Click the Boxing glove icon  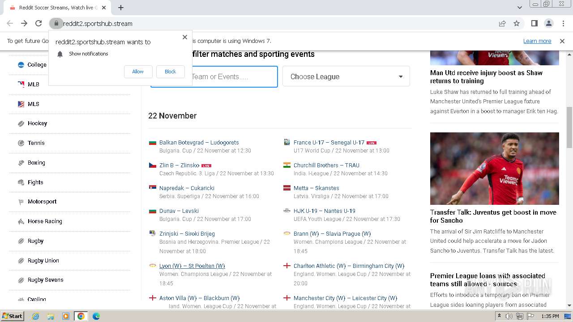tap(21, 163)
